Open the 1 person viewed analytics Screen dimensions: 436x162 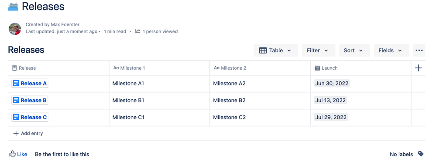[x=160, y=31]
